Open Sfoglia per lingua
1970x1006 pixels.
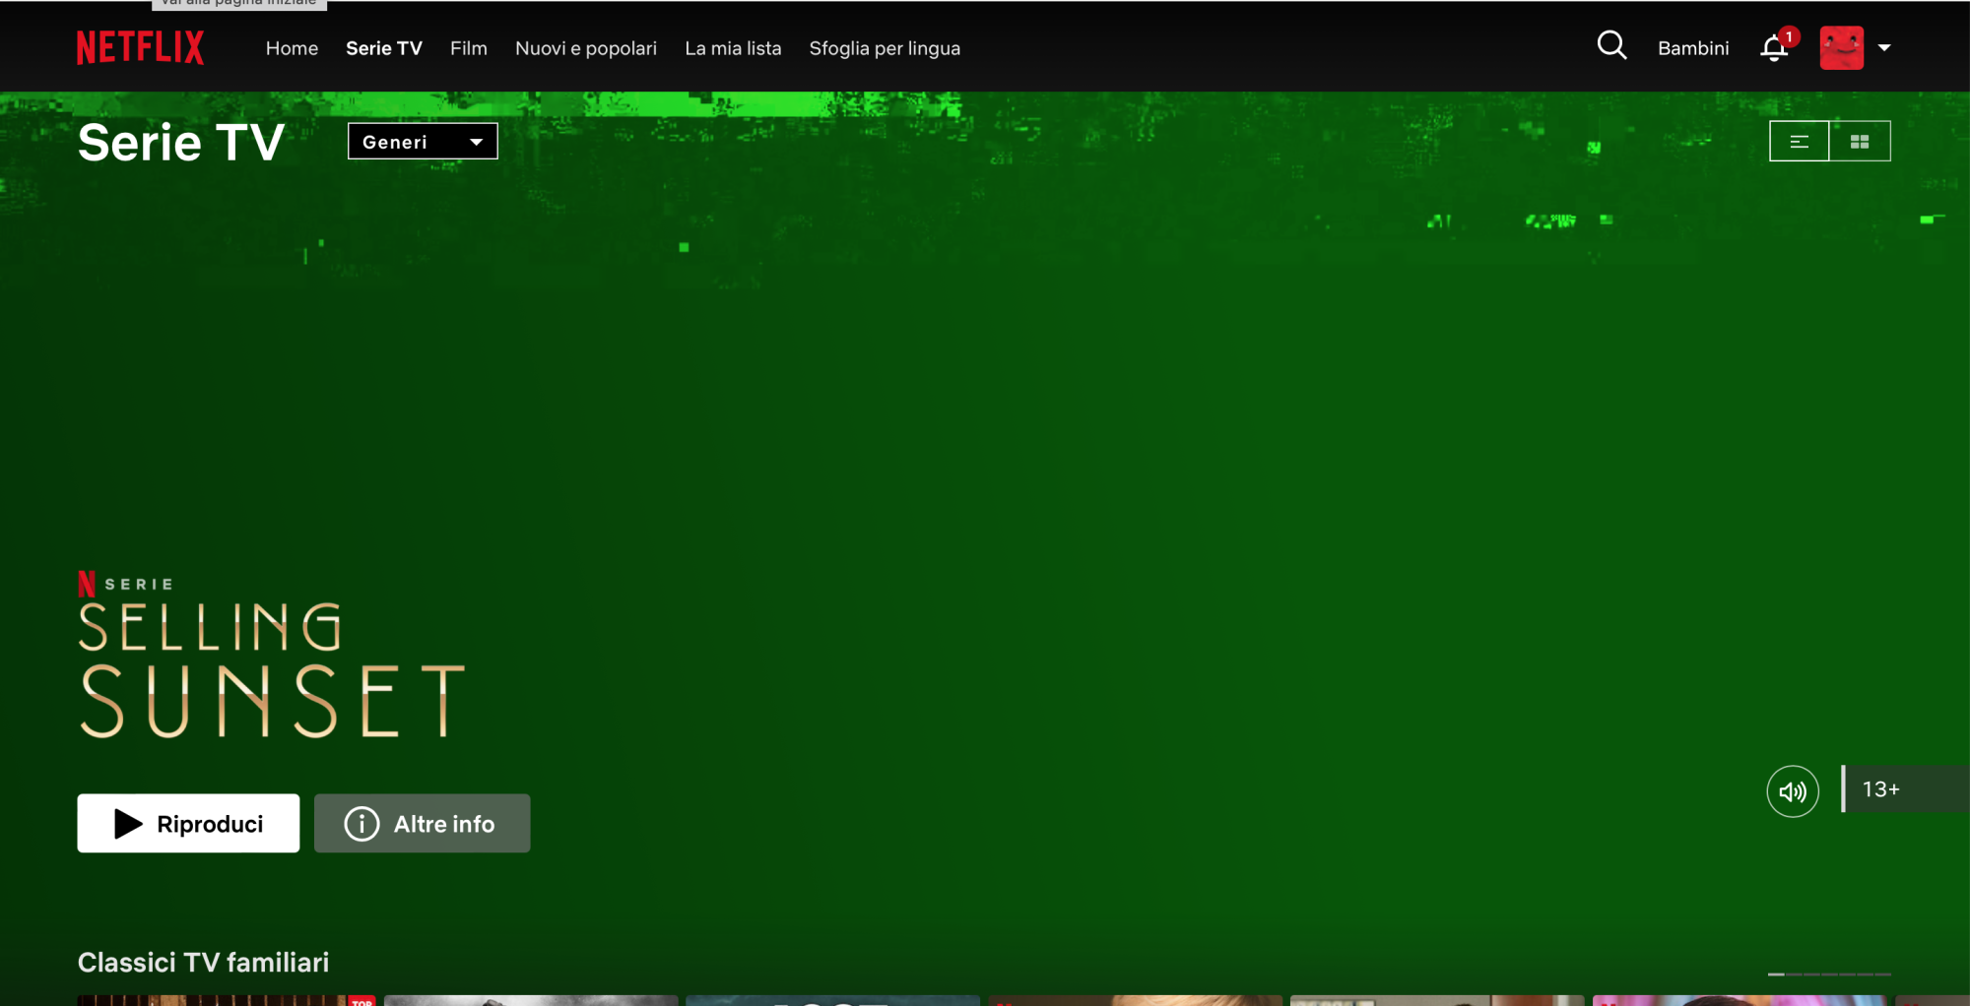click(885, 48)
